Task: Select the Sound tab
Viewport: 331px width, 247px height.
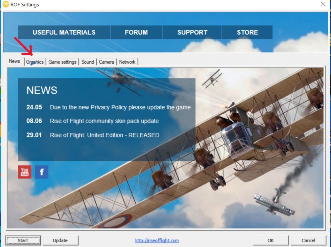Action: pyautogui.click(x=88, y=62)
